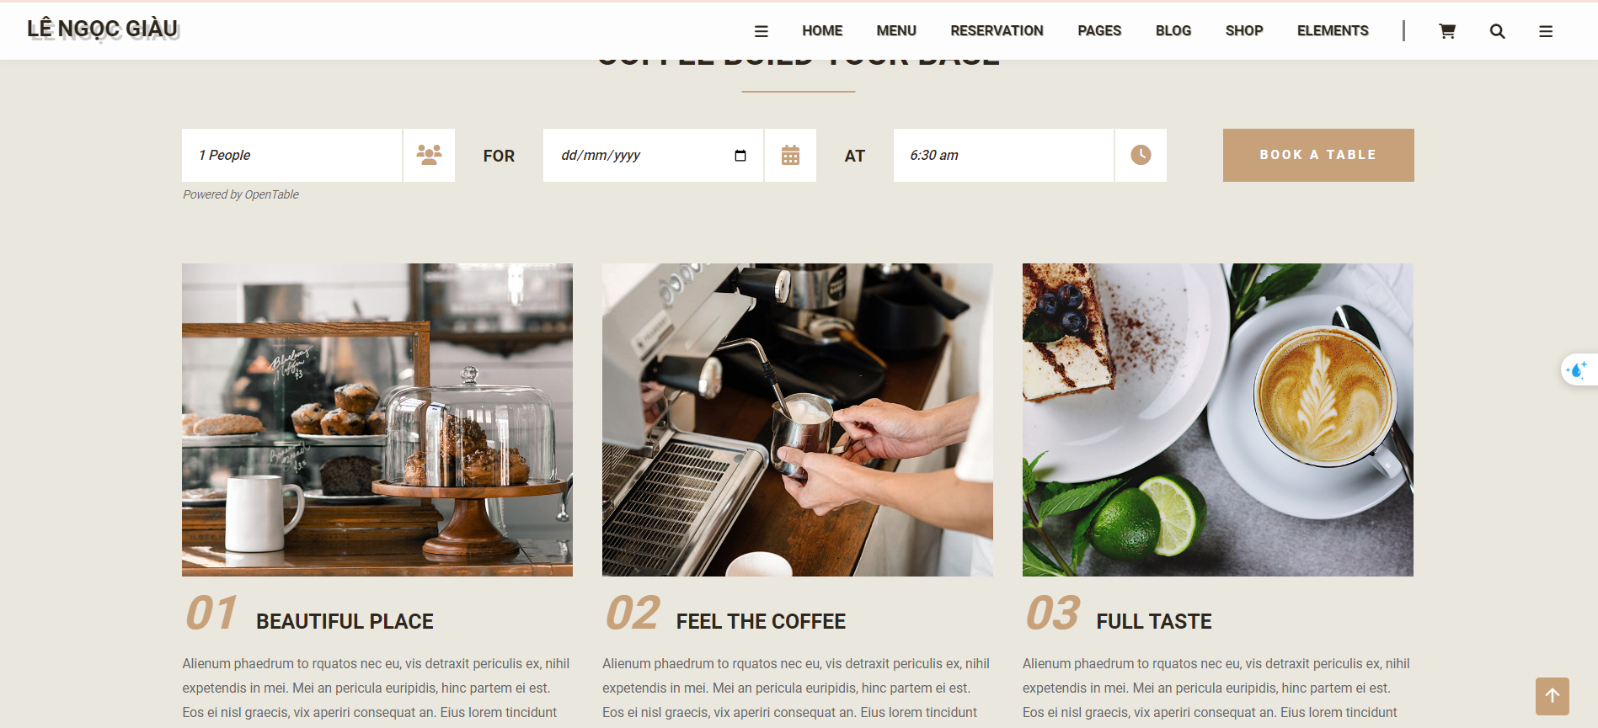
Task: Click the LÊ NGỌC GIÀU logo link
Action: [103, 29]
